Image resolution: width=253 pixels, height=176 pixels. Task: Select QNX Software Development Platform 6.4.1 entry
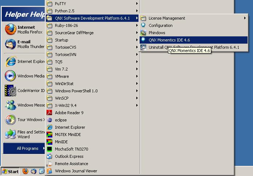coord(92,18)
